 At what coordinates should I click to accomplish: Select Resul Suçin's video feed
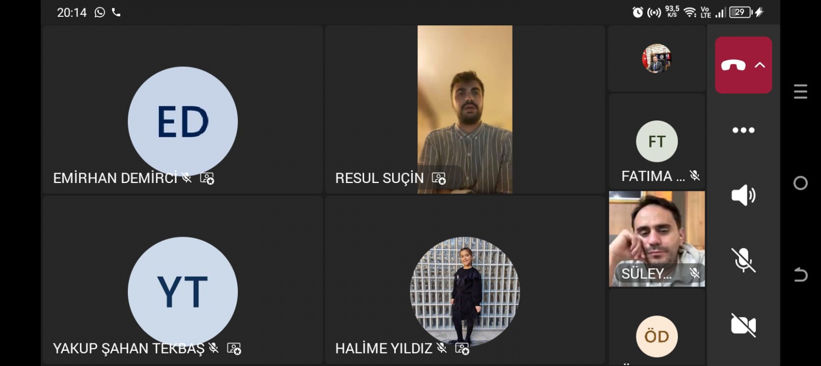[x=465, y=109]
